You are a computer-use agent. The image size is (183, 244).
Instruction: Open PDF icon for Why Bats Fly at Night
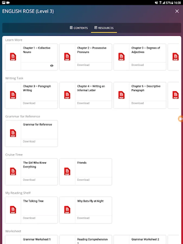[67, 210]
